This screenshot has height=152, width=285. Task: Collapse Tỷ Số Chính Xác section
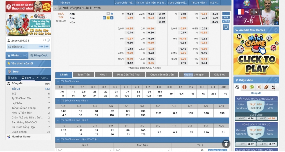[x=58, y=82]
